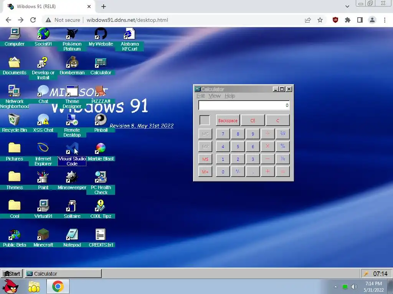393x294 pixels.
Task: Click the MS memory store button
Action: click(205, 159)
